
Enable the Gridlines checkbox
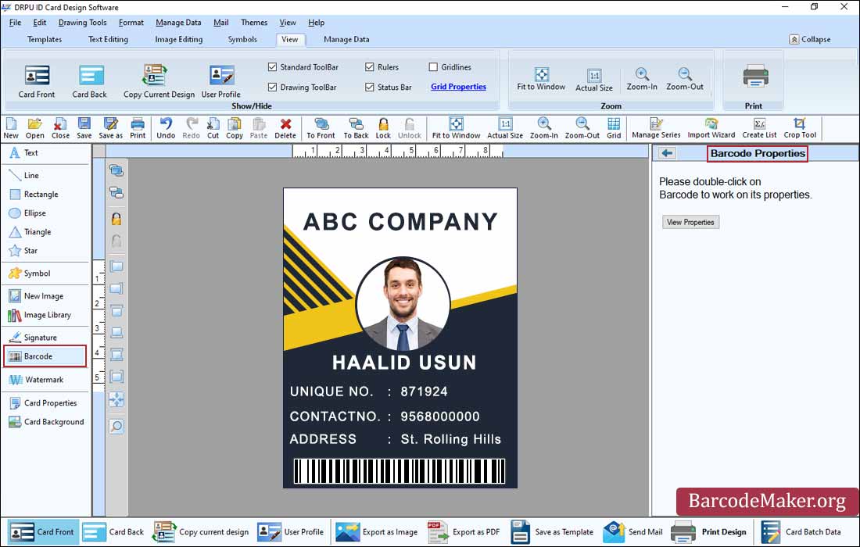point(433,67)
